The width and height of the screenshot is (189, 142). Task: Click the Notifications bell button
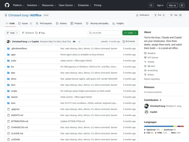click(x=143, y=15)
